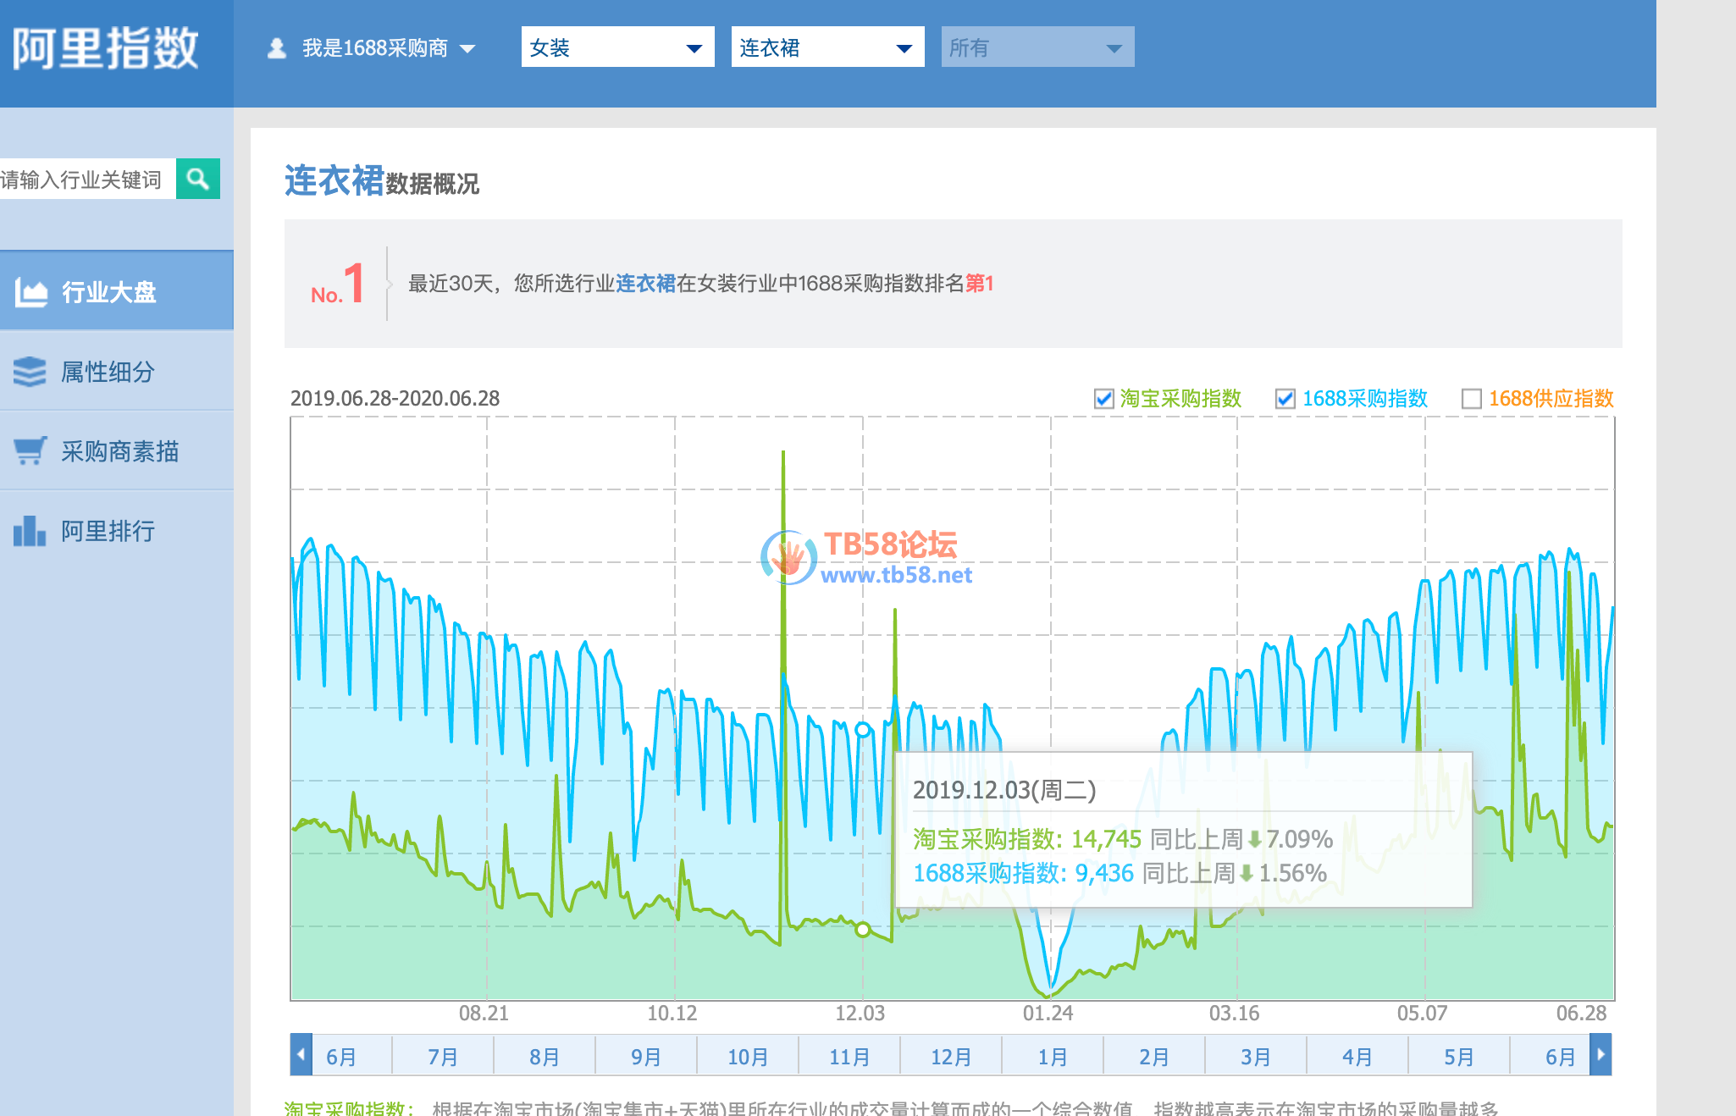Click the 05.07 axis label
This screenshot has height=1116, width=1736.
[x=1423, y=1014]
